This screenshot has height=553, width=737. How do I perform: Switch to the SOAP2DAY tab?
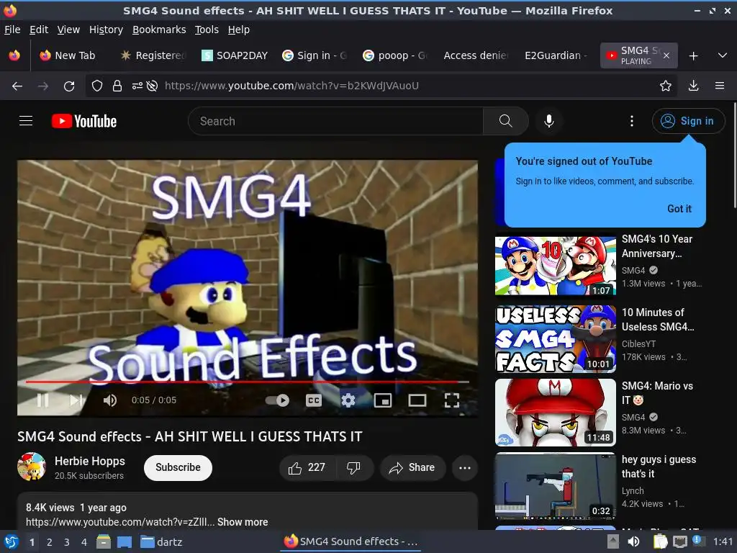click(x=235, y=55)
